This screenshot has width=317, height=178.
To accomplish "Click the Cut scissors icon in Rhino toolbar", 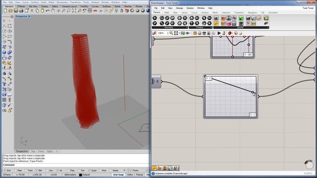I will (32, 11).
